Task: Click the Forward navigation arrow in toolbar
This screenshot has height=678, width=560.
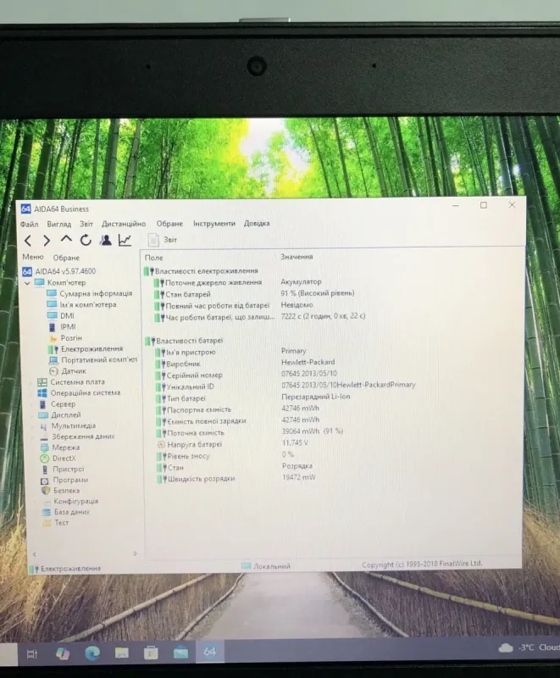Action: coord(47,241)
